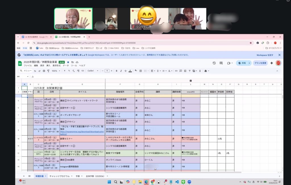Viewport: 291px width, 185px height.
Task: Open the 挿入 menu
Action: [48, 65]
